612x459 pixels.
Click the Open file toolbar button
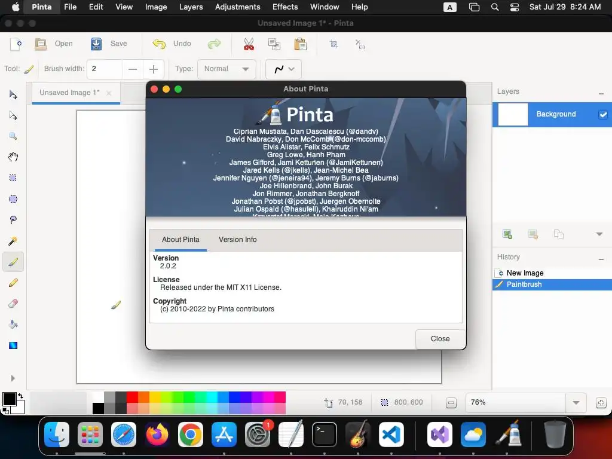(x=53, y=44)
